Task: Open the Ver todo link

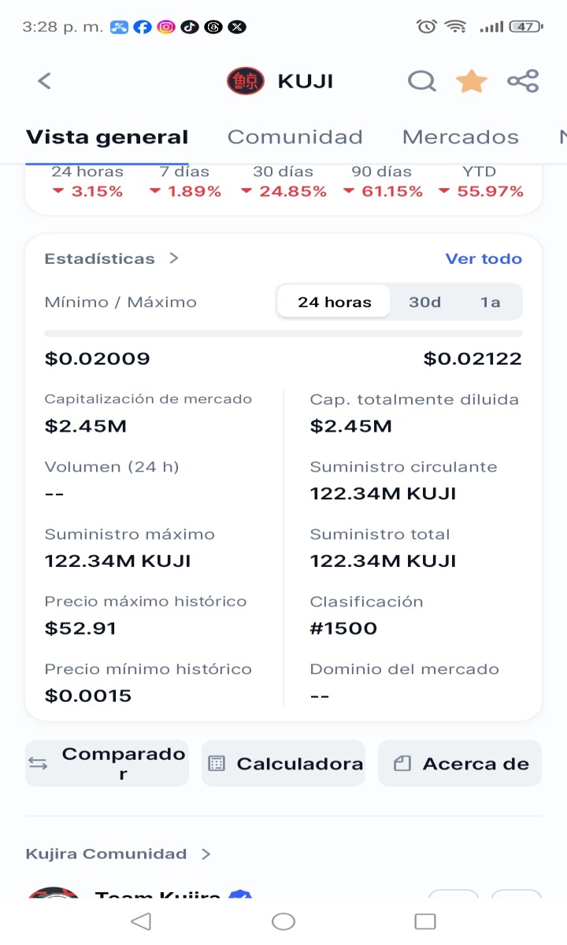Action: coord(484,258)
